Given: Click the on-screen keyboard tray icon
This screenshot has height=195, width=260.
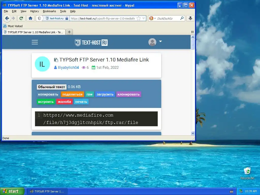Looking at the screenshot, I should click(232, 191).
